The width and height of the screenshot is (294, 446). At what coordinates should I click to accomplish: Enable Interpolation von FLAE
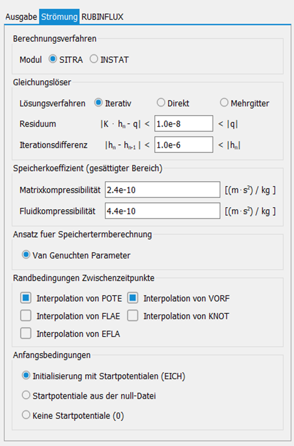tap(25, 315)
